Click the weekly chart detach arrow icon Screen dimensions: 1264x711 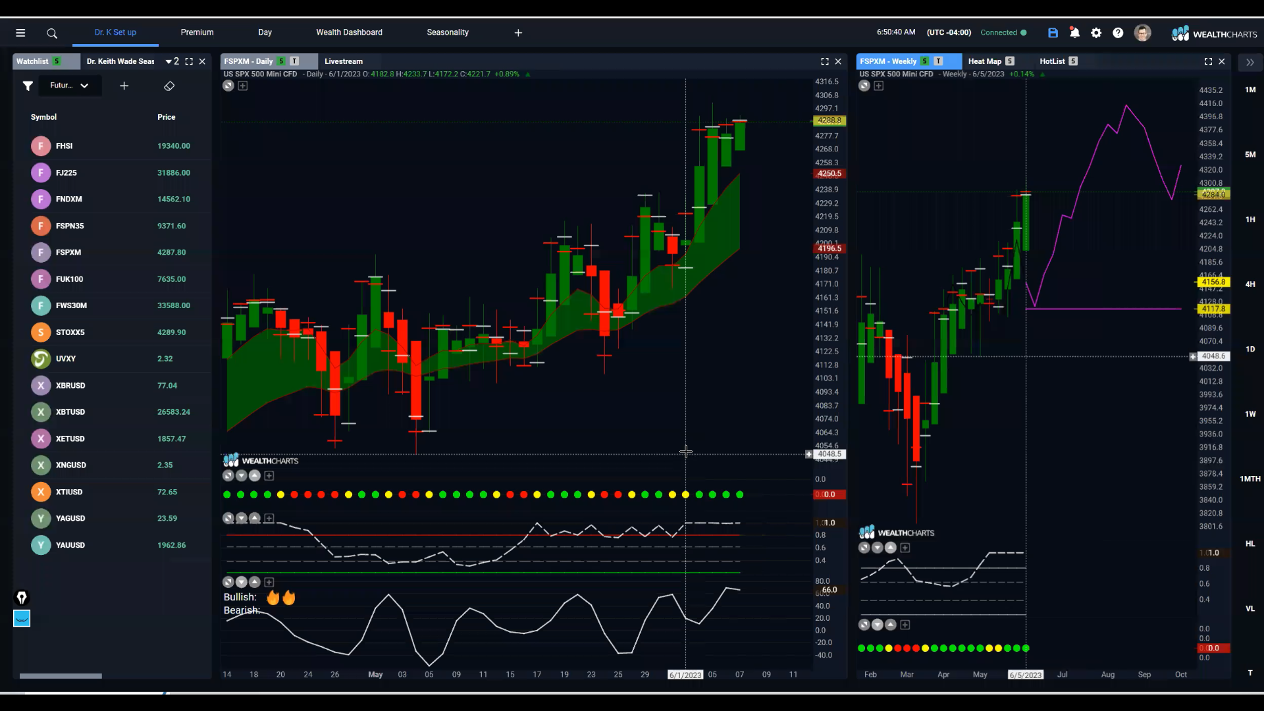click(x=864, y=86)
